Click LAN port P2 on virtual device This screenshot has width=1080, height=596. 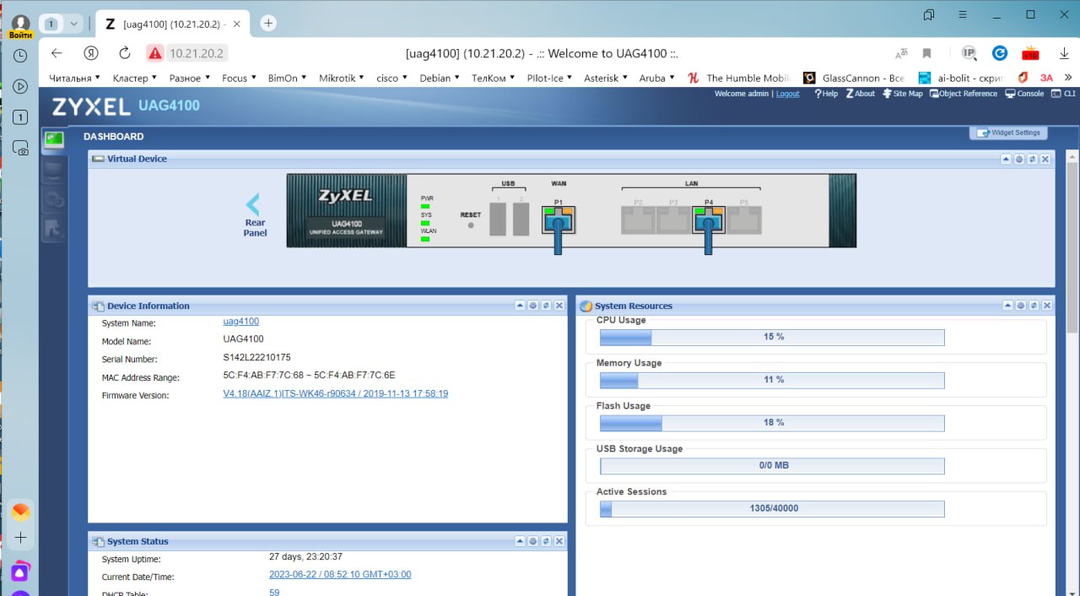638,219
